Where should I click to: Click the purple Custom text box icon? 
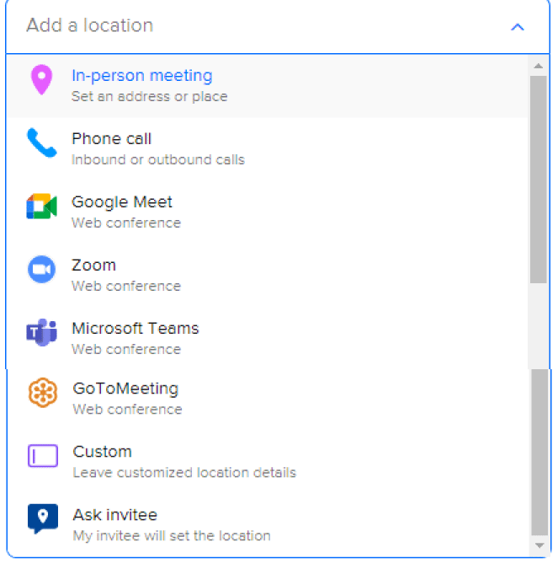[x=43, y=457]
